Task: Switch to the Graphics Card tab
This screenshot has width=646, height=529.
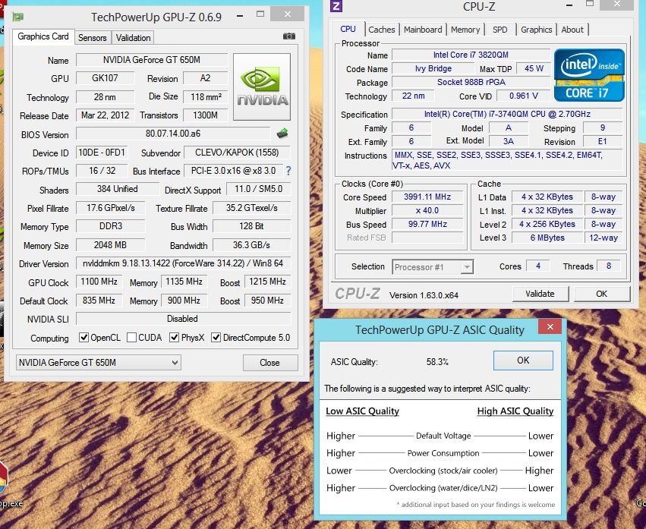Action: pos(43,36)
